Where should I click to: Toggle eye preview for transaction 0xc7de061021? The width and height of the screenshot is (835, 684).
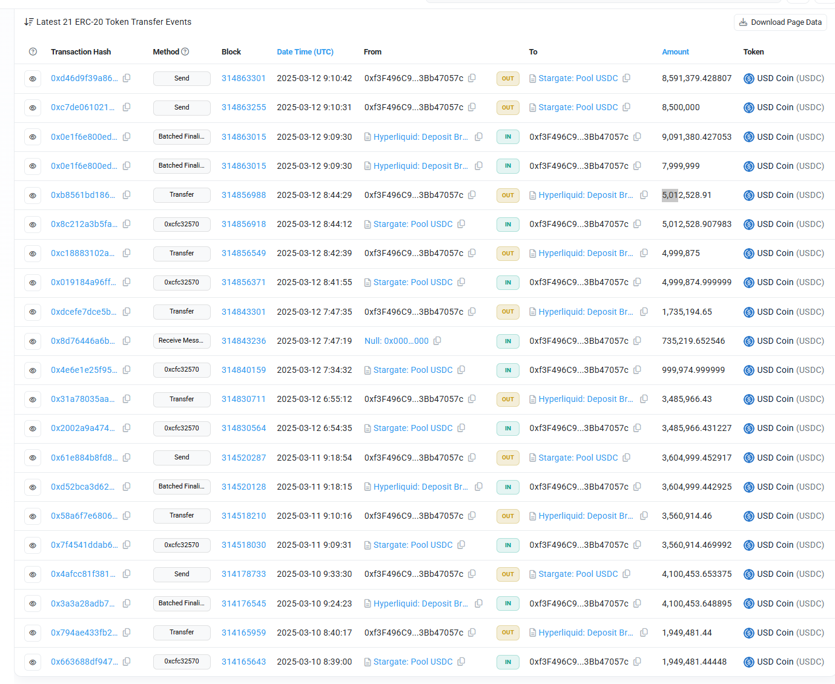pyautogui.click(x=33, y=108)
